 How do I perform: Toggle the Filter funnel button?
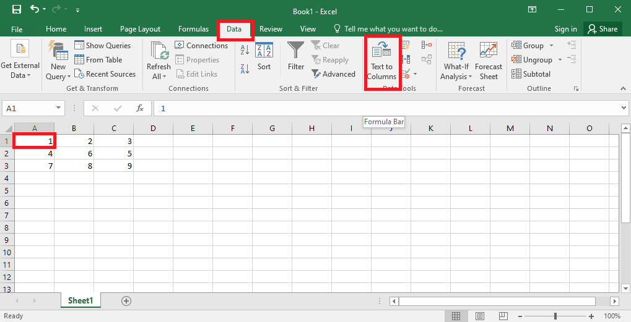tap(296, 56)
